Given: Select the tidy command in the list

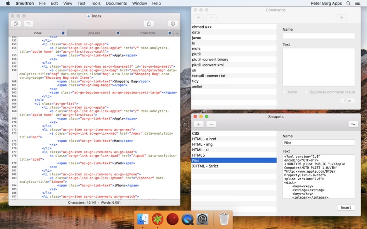Looking at the screenshot, I should 195,81.
